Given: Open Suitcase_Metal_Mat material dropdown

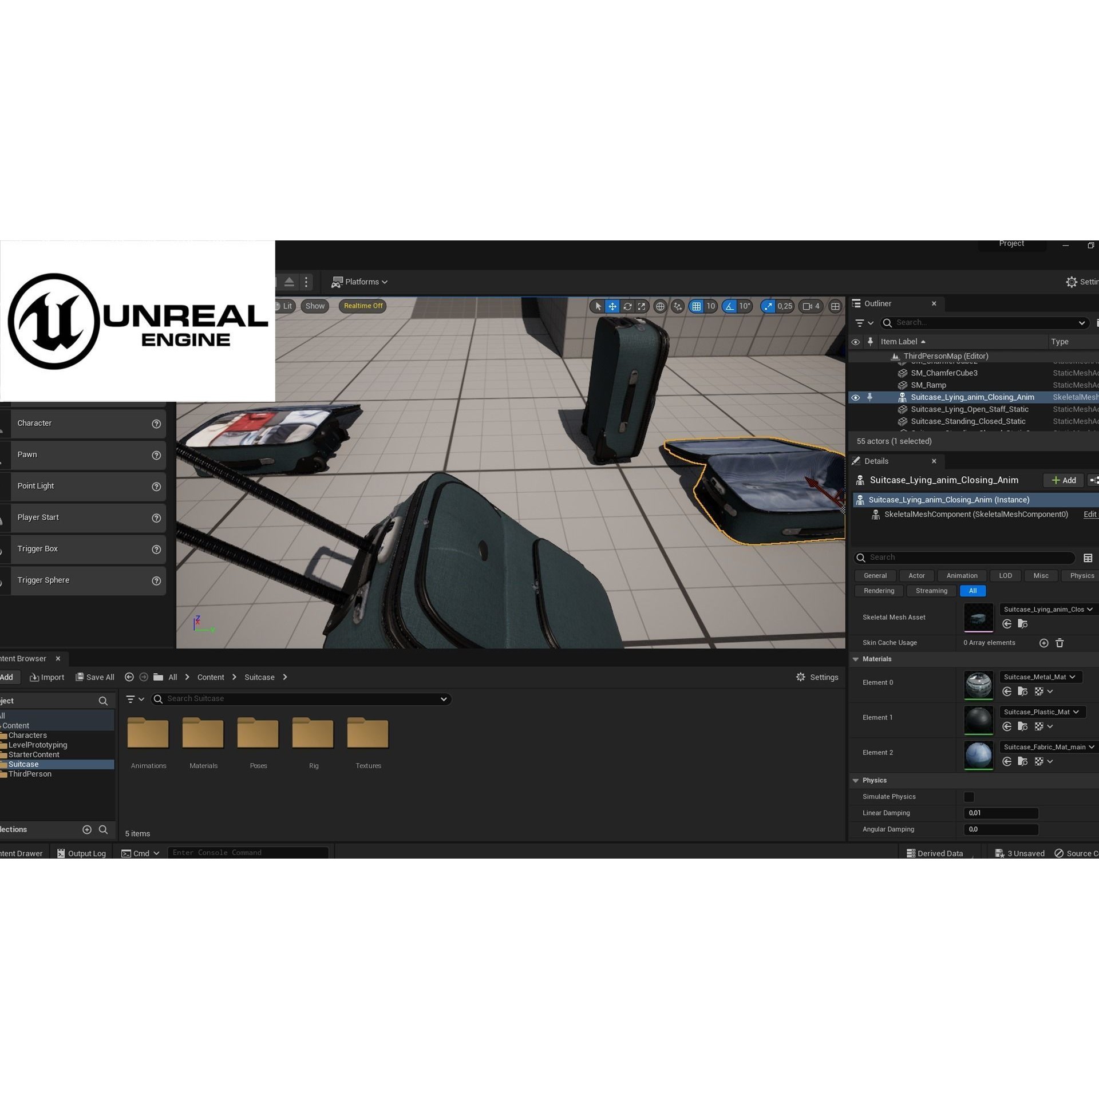Looking at the screenshot, I should tap(1041, 677).
